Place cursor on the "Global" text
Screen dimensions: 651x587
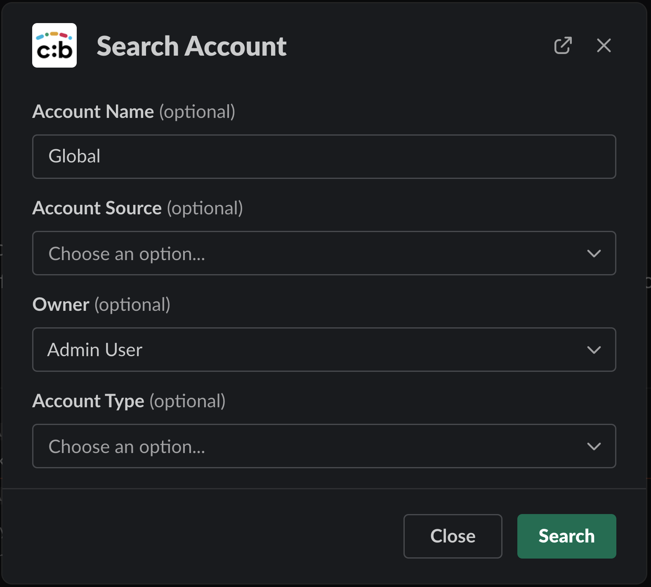75,157
